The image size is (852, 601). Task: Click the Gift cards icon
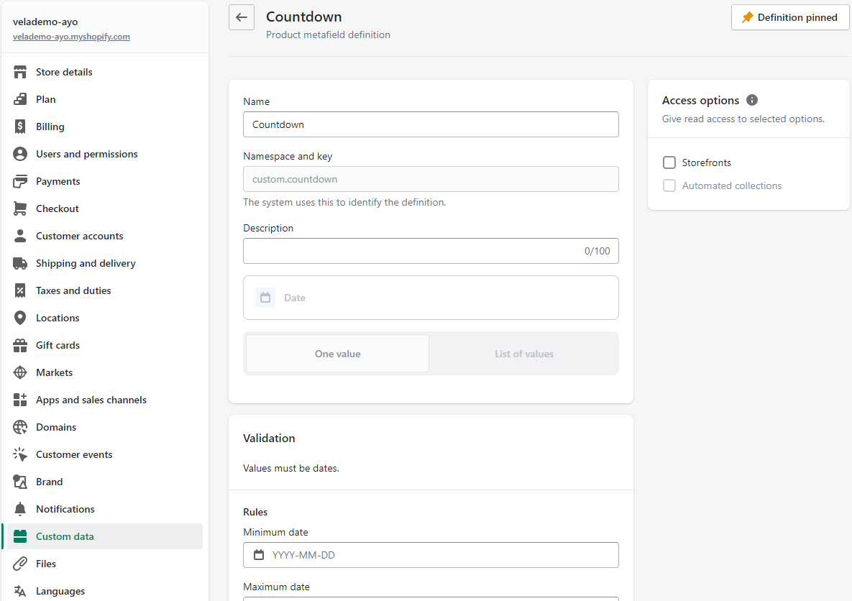click(20, 345)
